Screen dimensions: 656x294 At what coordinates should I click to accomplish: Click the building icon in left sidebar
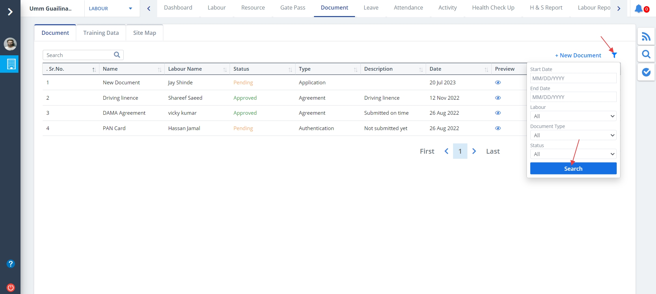[x=11, y=64]
